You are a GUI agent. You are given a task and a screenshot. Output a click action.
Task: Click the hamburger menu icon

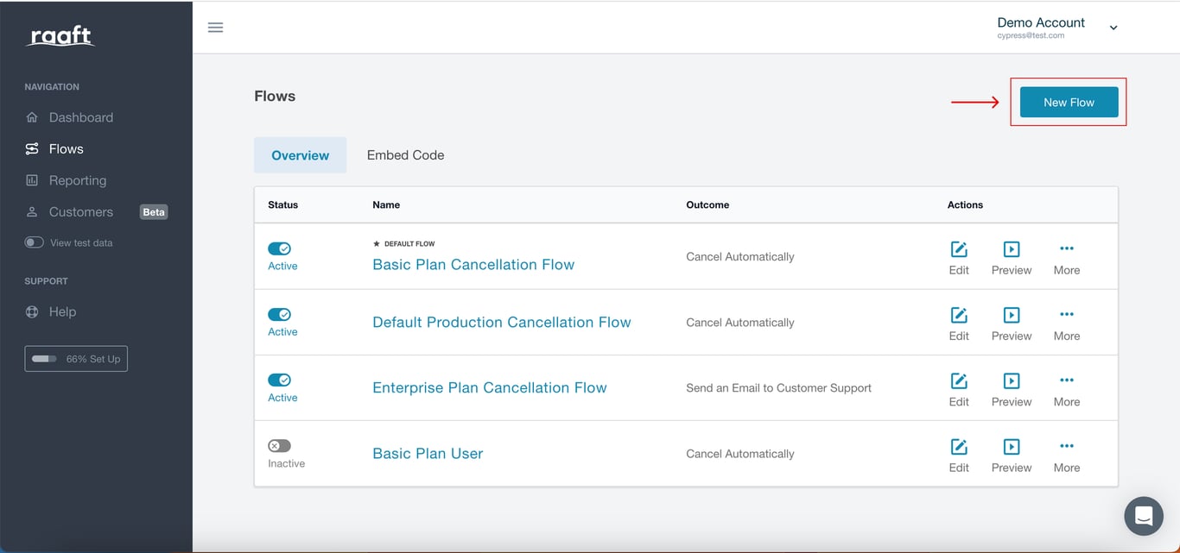pyautogui.click(x=216, y=28)
